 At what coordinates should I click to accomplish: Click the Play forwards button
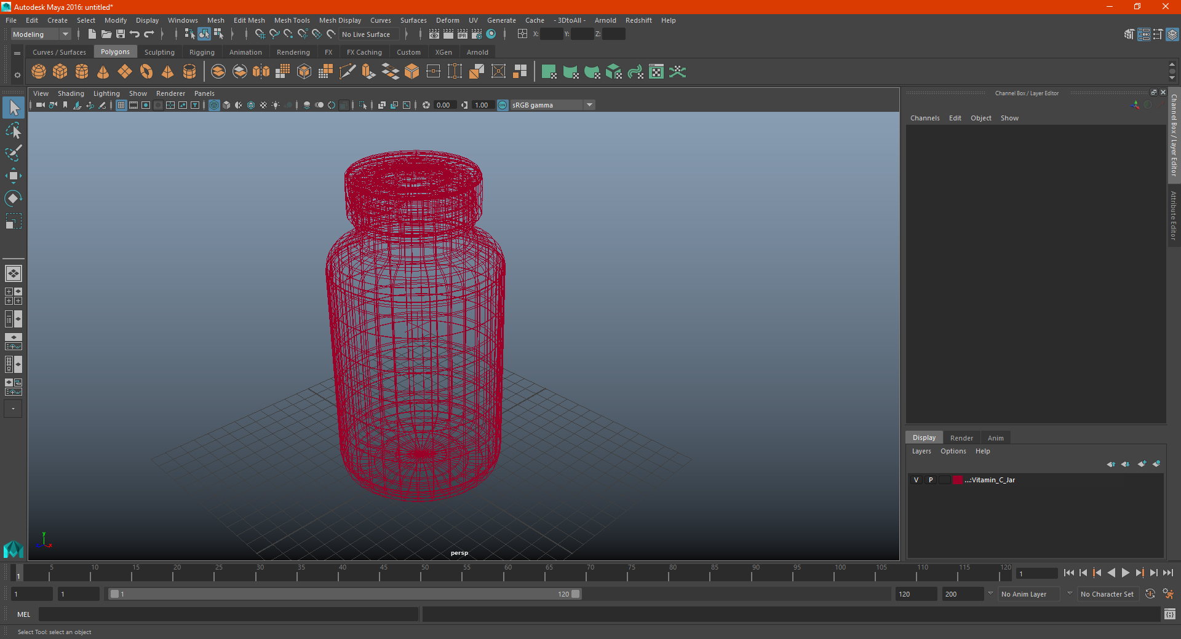click(1125, 573)
